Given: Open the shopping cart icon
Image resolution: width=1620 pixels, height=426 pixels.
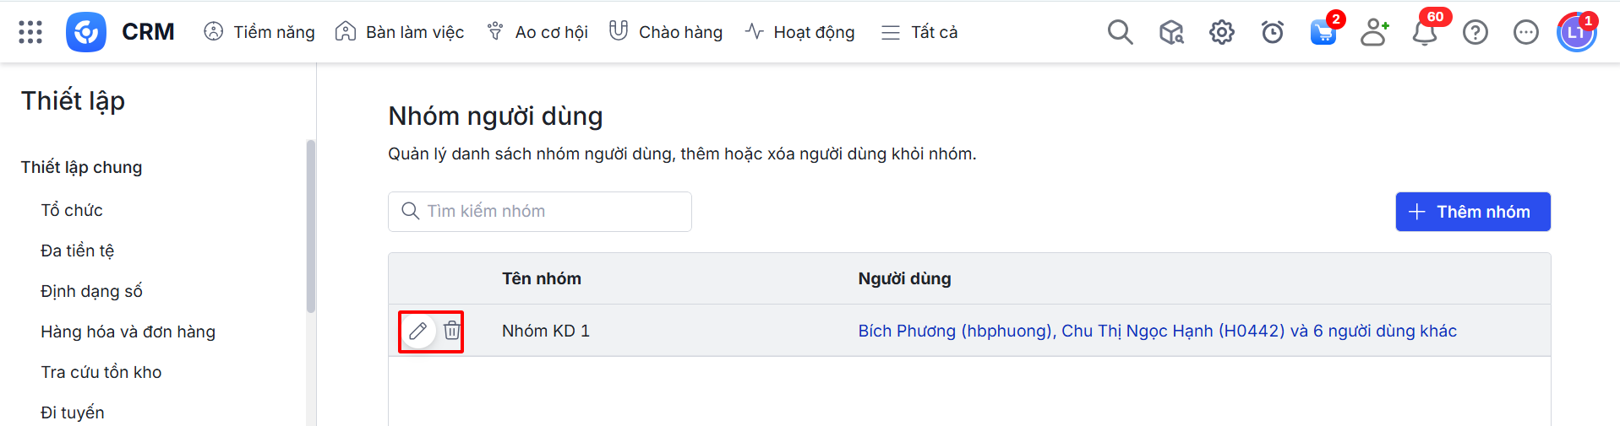Looking at the screenshot, I should (x=1323, y=33).
